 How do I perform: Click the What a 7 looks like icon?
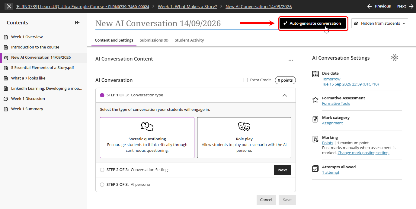[x=5, y=78]
